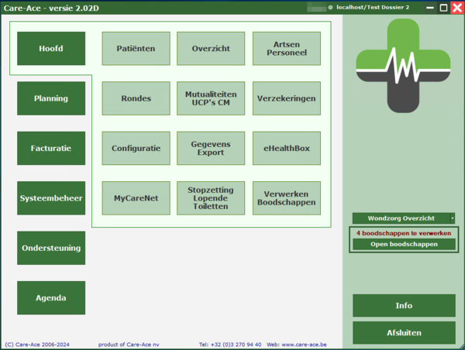Image resolution: width=465 pixels, height=350 pixels.
Task: Open the Agenda section
Action: click(x=51, y=297)
